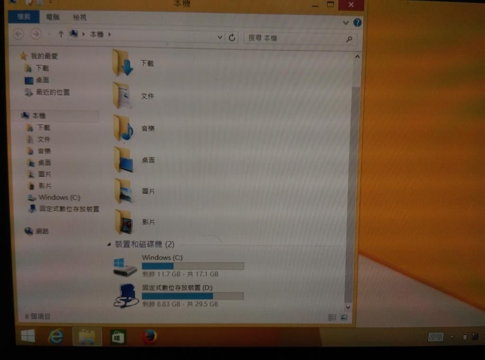Image resolution: width=485 pixels, height=360 pixels.
Task: Open the address bar history dropdown
Action: 220,37
